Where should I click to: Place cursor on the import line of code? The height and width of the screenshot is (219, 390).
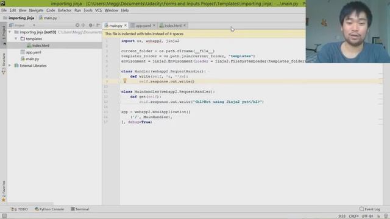(x=151, y=41)
